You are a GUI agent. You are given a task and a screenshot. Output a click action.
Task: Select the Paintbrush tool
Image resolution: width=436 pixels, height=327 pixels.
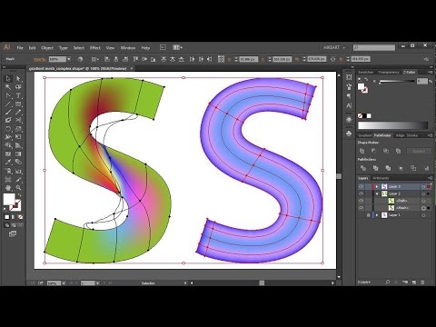8,113
